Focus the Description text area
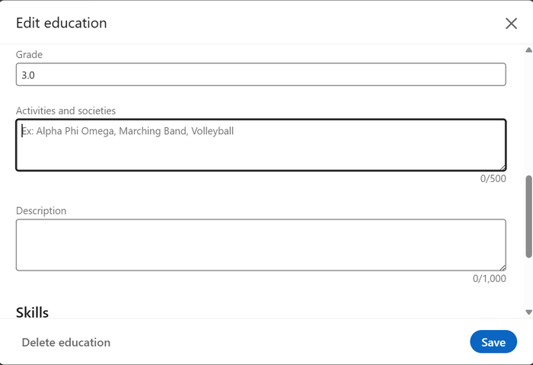Image resolution: width=533 pixels, height=365 pixels. (x=260, y=245)
